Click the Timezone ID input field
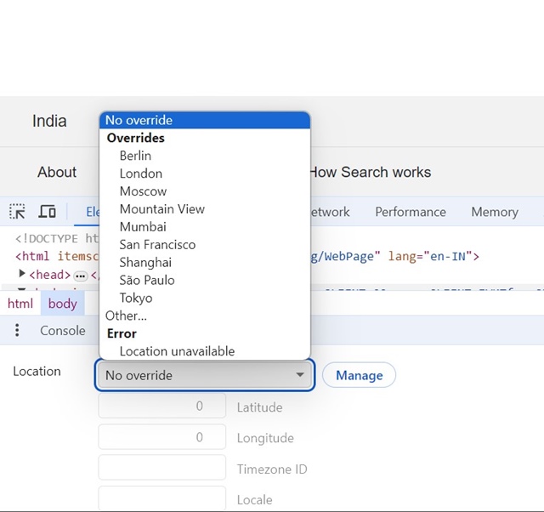The width and height of the screenshot is (544, 512). pos(162,469)
